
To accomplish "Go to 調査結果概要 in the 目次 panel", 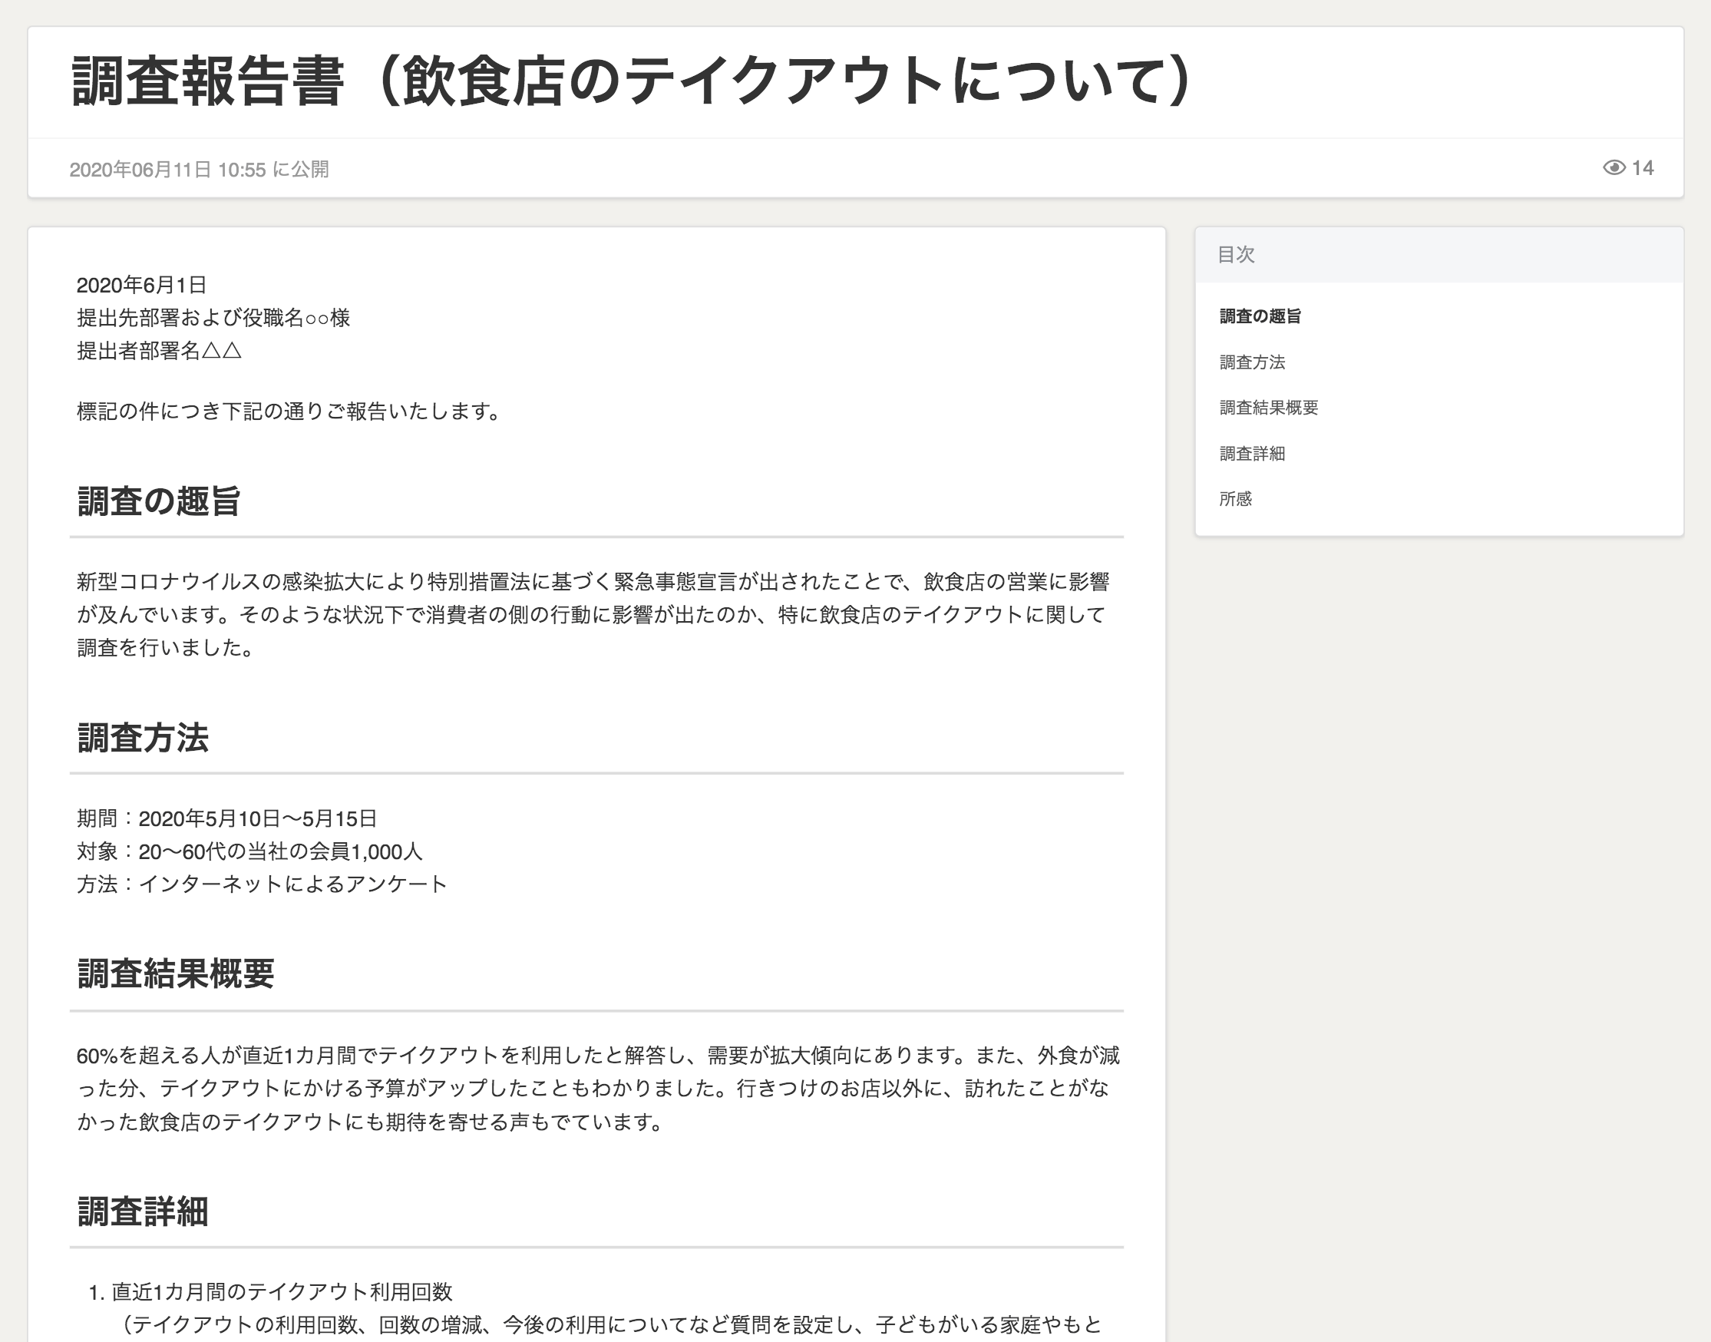I will [1268, 408].
